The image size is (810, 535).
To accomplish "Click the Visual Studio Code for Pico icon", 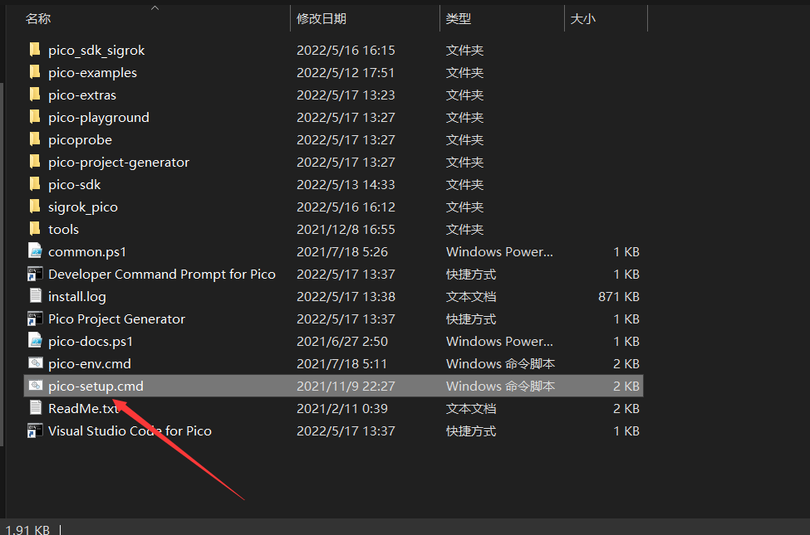I will click(x=35, y=430).
